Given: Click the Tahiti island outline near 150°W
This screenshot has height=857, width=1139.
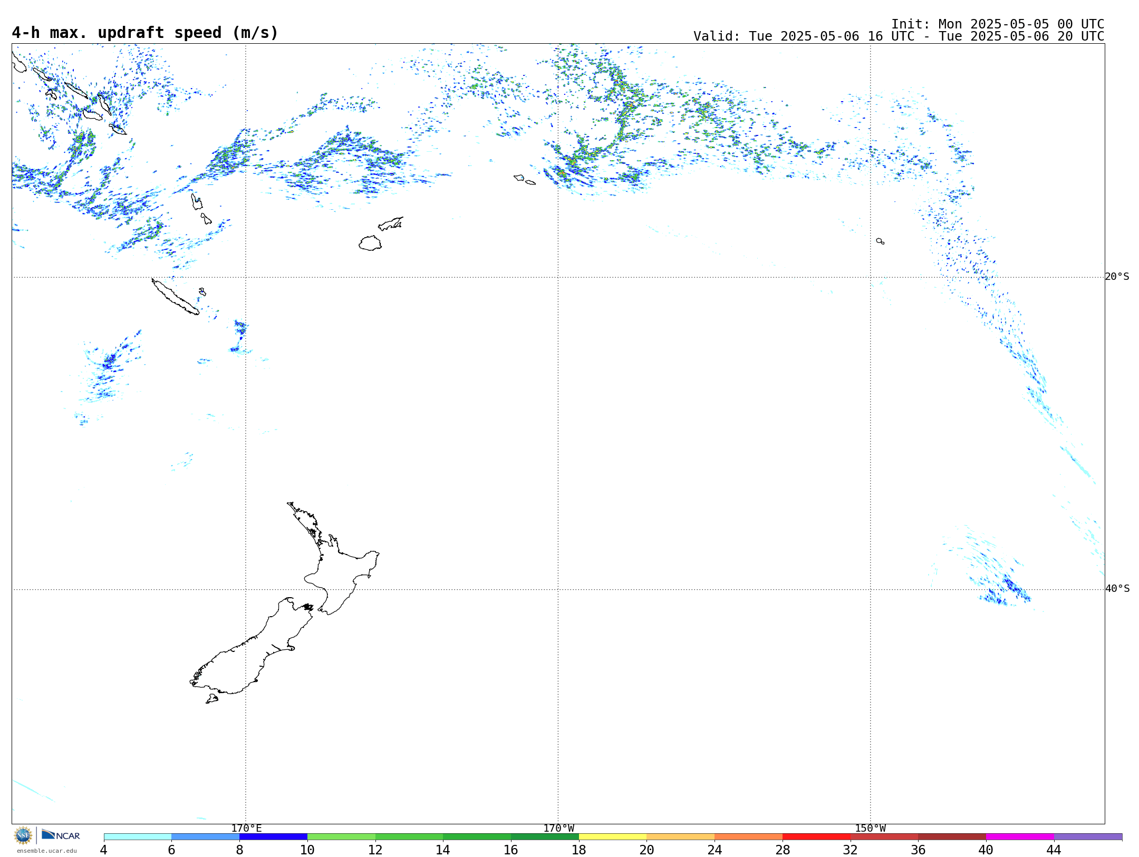Looking at the screenshot, I should [x=880, y=241].
